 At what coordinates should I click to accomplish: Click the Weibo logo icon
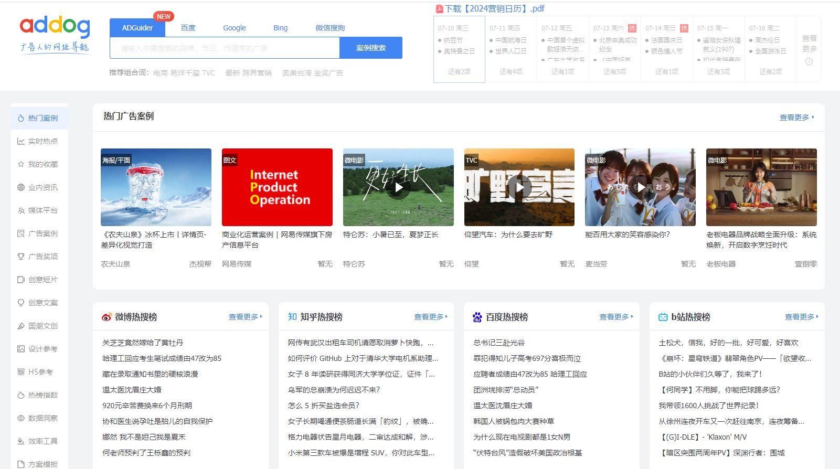coord(107,317)
